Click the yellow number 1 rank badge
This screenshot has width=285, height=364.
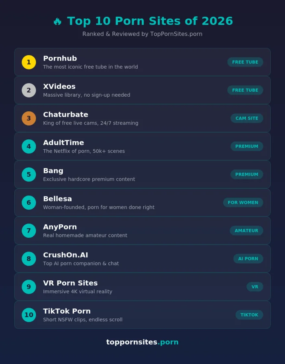(29, 62)
